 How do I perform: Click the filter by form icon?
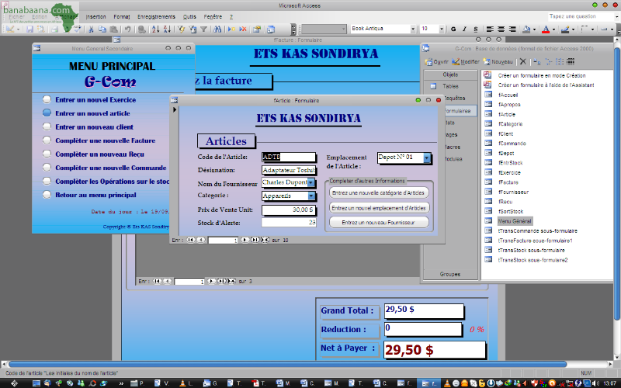tap(193, 29)
